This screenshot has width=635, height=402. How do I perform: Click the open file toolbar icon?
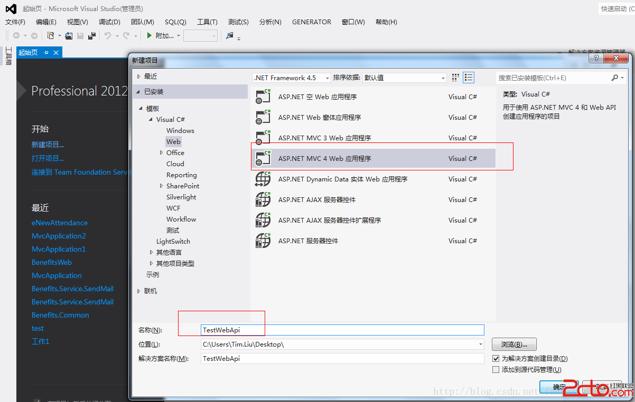[x=69, y=36]
